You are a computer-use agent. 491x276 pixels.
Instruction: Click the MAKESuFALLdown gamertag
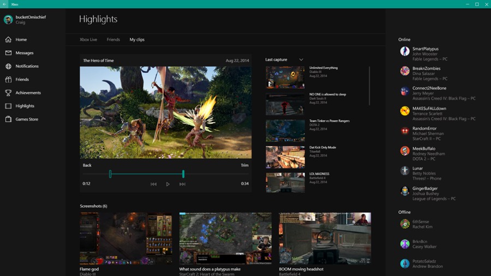coord(429,109)
